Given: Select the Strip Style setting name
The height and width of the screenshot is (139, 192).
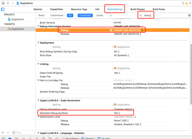Looking at the screenshot, I should pos(46,55).
